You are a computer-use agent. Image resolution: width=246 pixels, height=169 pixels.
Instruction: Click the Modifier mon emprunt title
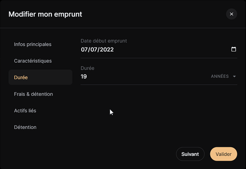point(45,14)
